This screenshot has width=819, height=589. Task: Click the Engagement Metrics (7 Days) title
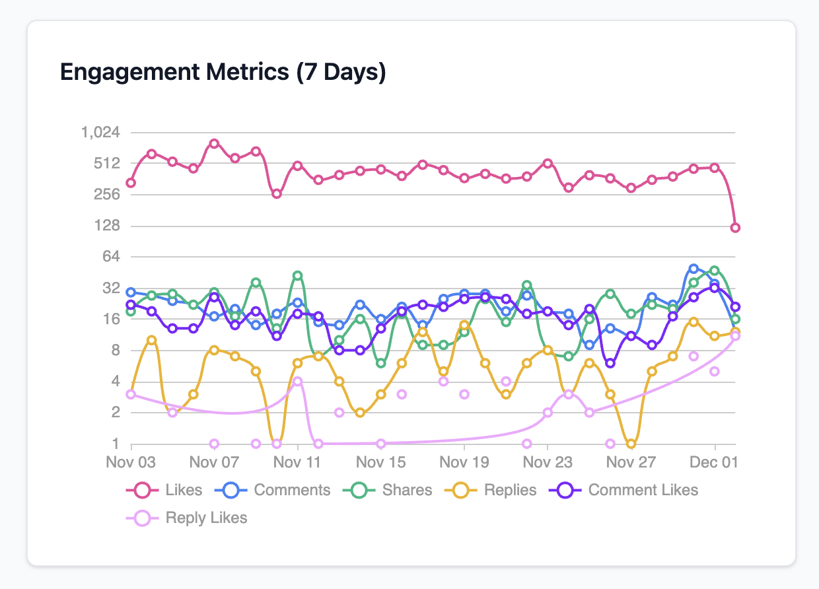pos(223,72)
